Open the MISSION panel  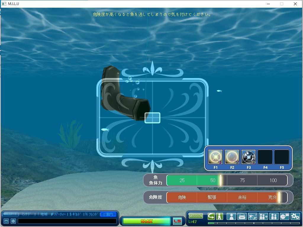click(196, 216)
